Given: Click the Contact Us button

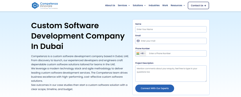Looking at the screenshot, I should coord(198,6).
